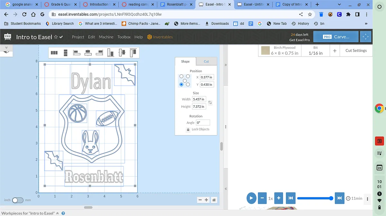The height and width of the screenshot is (216, 386).
Task: Open Cut Settings
Action: (x=356, y=50)
